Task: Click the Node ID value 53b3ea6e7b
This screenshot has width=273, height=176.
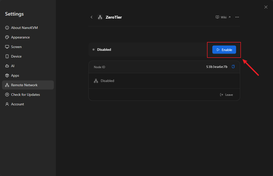Action: click(217, 67)
